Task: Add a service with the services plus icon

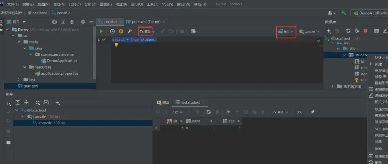Action: coord(57,103)
